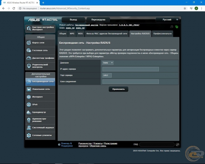Open the Русский language dropdown
205x164 pixels.
[167, 19]
